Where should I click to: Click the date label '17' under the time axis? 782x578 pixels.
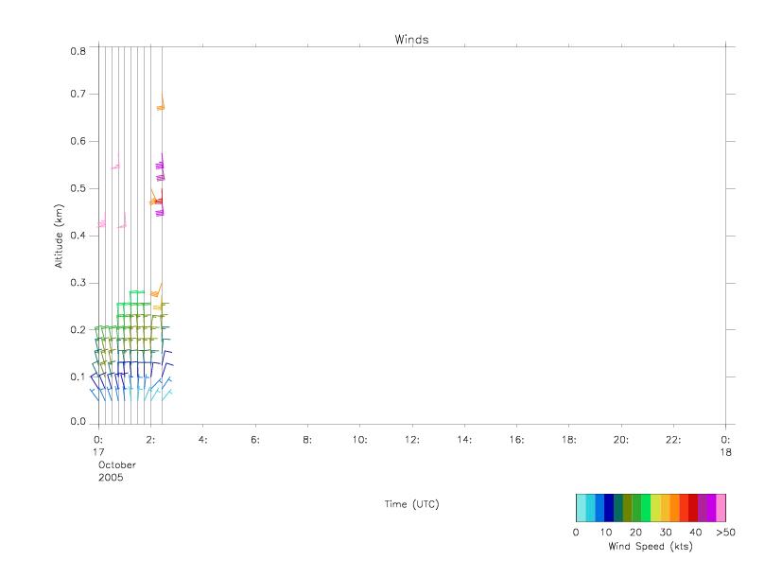(98, 452)
